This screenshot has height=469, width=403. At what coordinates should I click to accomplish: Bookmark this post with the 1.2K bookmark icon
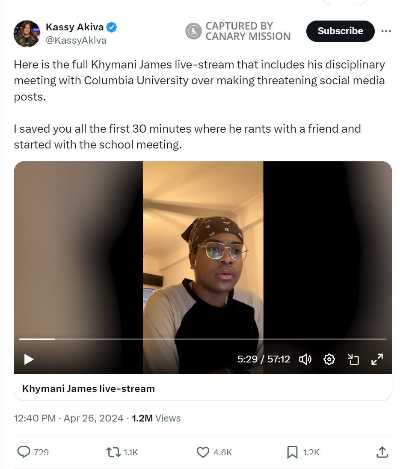292,452
